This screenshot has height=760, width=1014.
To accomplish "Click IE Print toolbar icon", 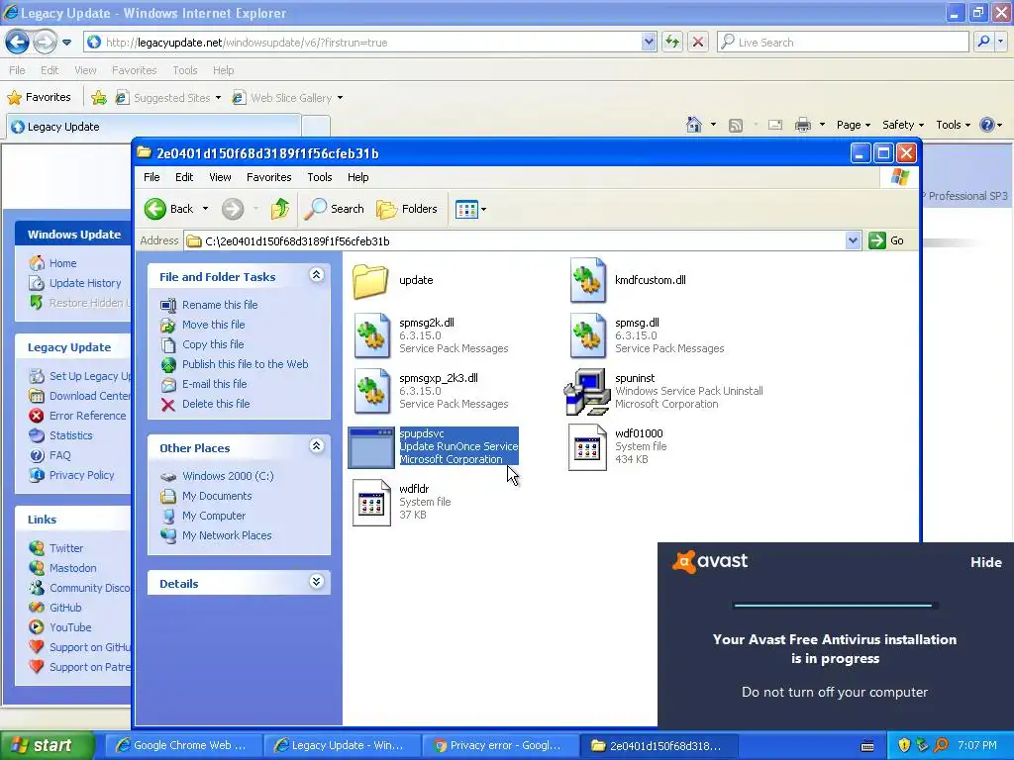I will point(802,125).
